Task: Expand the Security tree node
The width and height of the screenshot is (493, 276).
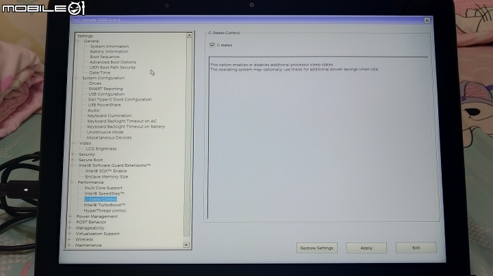Action: [x=73, y=154]
